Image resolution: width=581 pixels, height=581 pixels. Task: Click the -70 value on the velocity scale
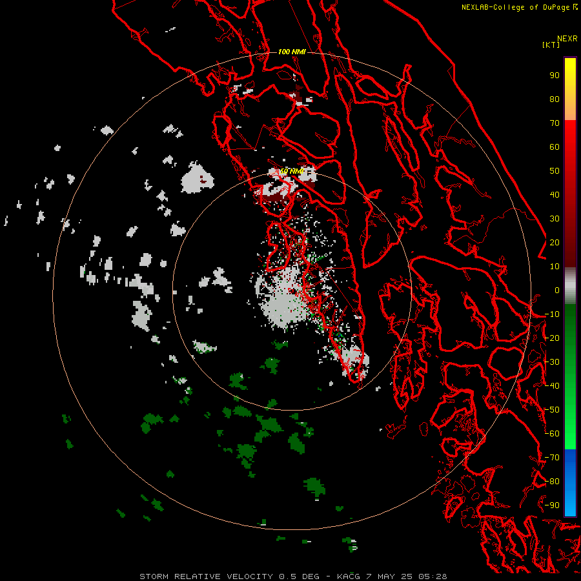pyautogui.click(x=552, y=458)
